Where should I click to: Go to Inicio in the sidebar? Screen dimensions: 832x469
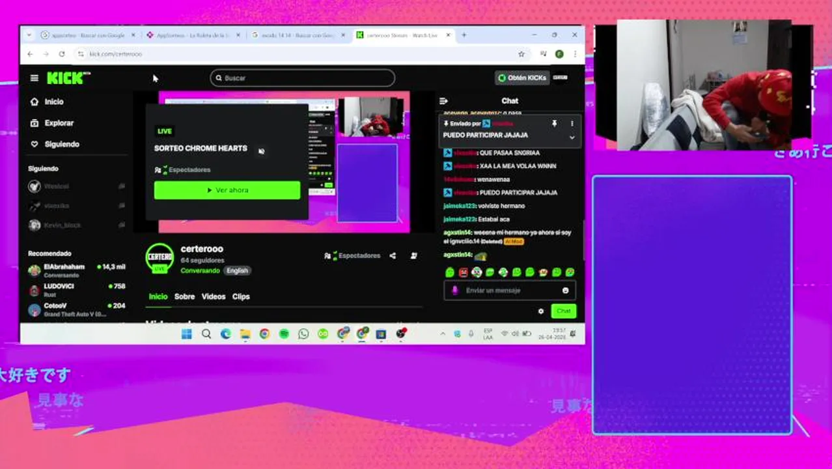[x=47, y=102]
